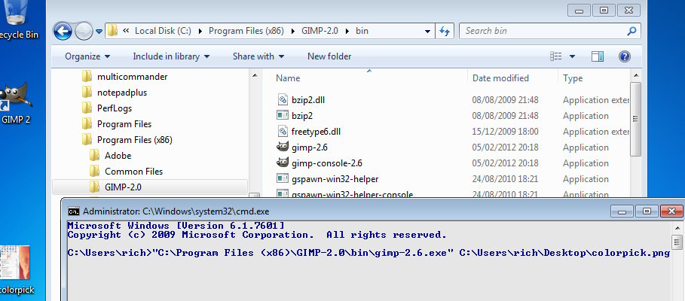The image size is (685, 301).
Task: Click the file list vertical scrollbar thumb
Action: tap(635, 119)
